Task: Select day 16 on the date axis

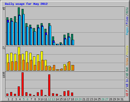Action: pos(65,99)
